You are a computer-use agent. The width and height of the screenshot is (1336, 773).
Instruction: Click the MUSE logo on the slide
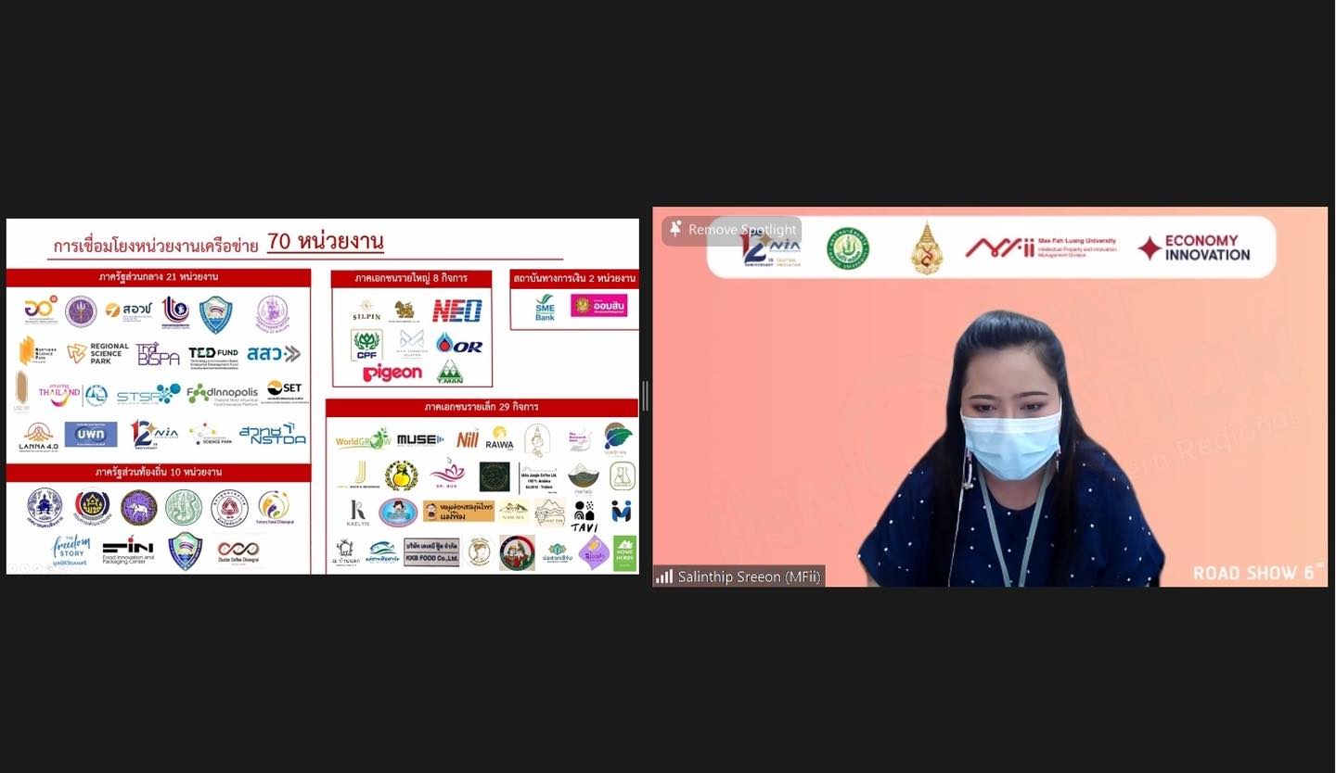420,439
